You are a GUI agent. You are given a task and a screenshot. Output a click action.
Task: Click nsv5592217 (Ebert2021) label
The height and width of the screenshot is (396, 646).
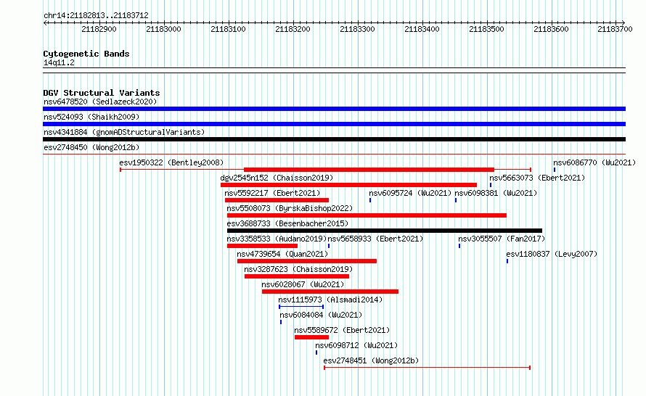pos(272,193)
